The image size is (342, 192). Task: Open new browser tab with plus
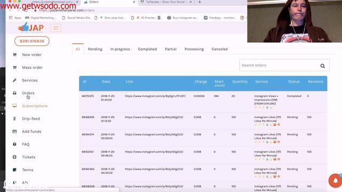click(x=199, y=2)
